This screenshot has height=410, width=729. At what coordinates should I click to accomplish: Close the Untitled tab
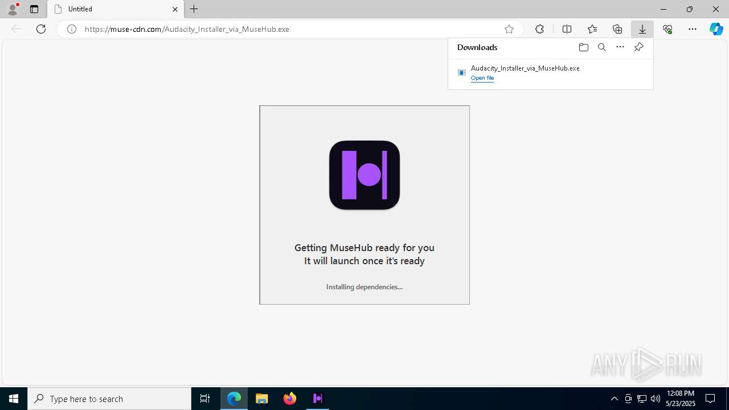tap(175, 9)
